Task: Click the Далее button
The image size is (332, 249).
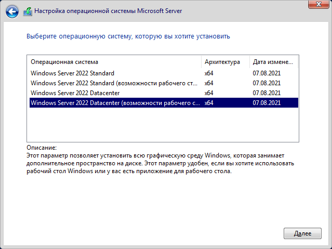Action: point(302,233)
